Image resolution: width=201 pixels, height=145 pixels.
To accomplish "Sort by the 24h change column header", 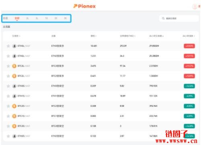I will (189, 36).
